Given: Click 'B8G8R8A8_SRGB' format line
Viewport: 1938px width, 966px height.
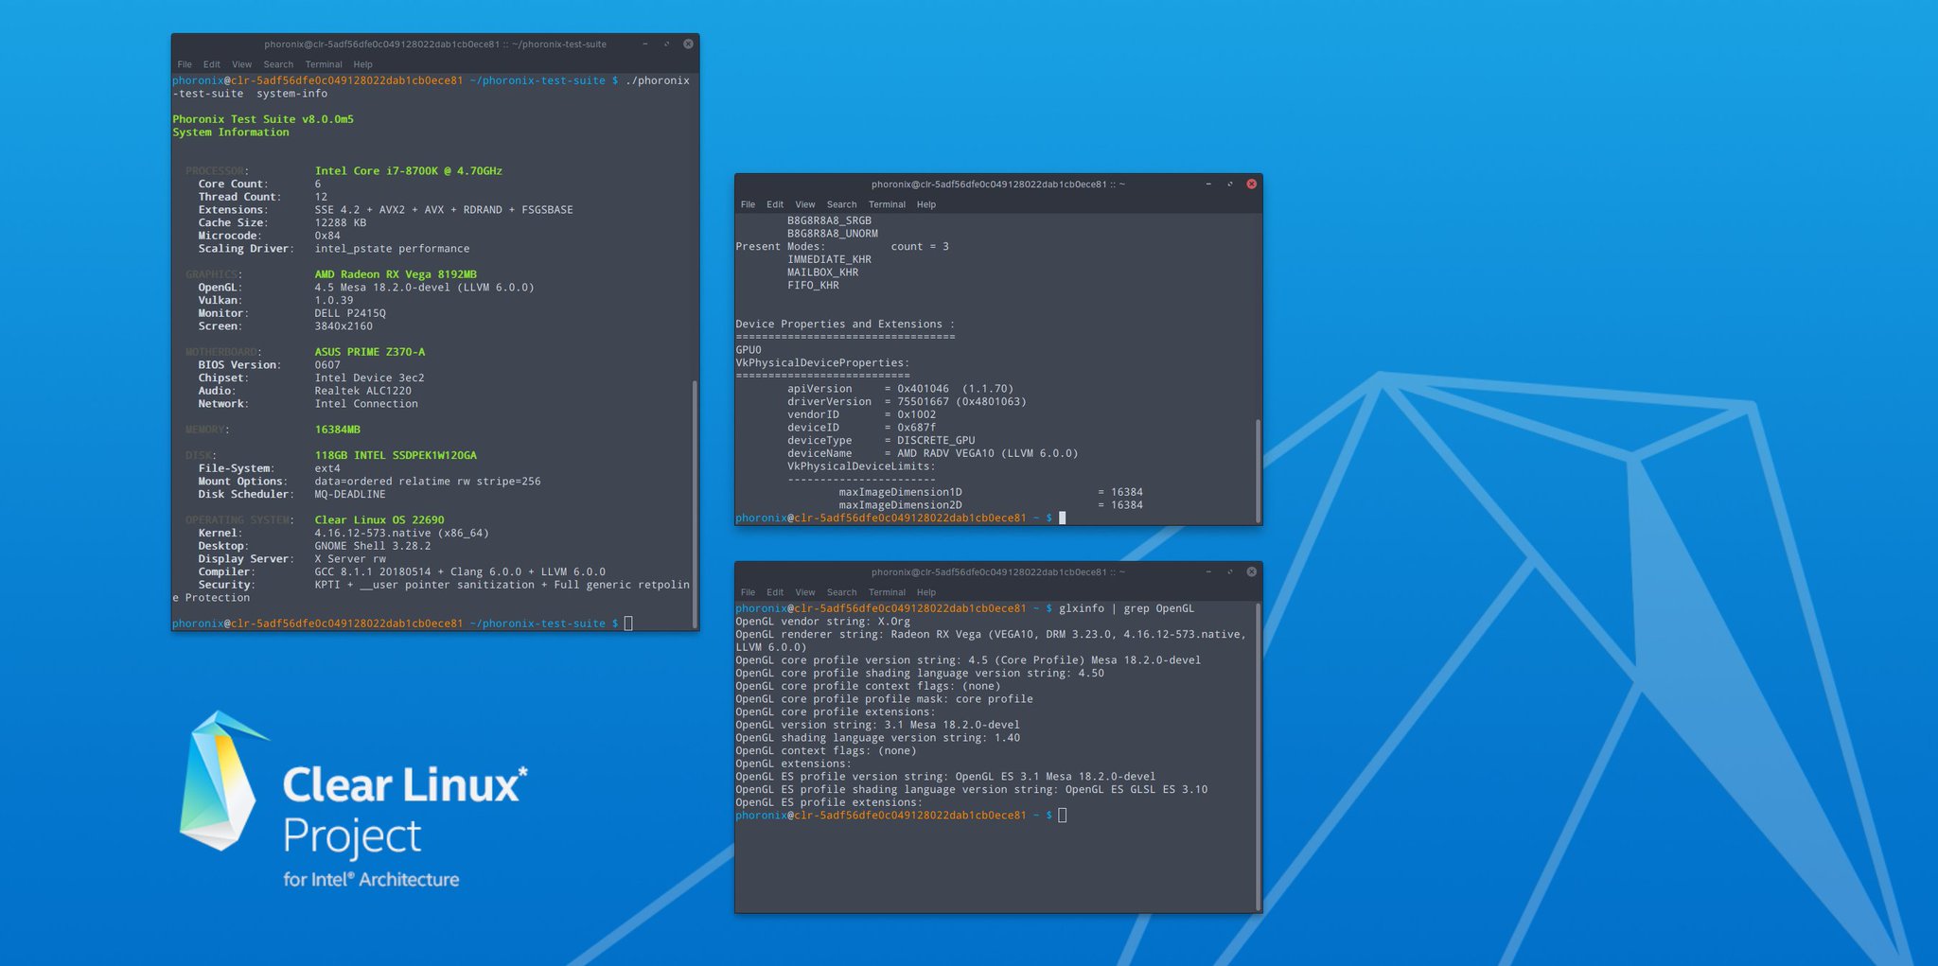Looking at the screenshot, I should [829, 220].
